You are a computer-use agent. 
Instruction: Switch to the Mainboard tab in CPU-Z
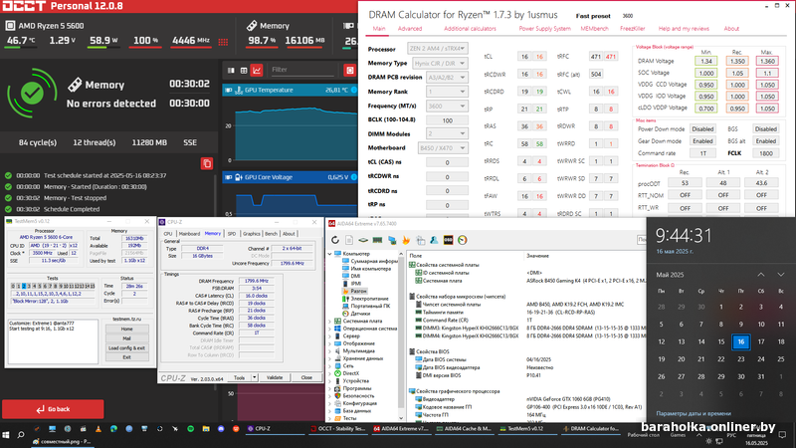(189, 234)
